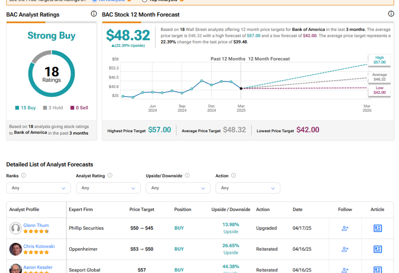This screenshot has height=273, width=399.
Task: Click the purple Sell legend swatch
Action: 72,108
